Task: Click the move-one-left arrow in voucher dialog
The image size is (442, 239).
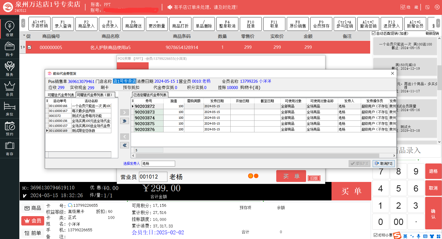Action: pos(125,137)
